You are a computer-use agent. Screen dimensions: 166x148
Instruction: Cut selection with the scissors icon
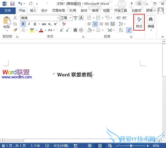point(15,18)
